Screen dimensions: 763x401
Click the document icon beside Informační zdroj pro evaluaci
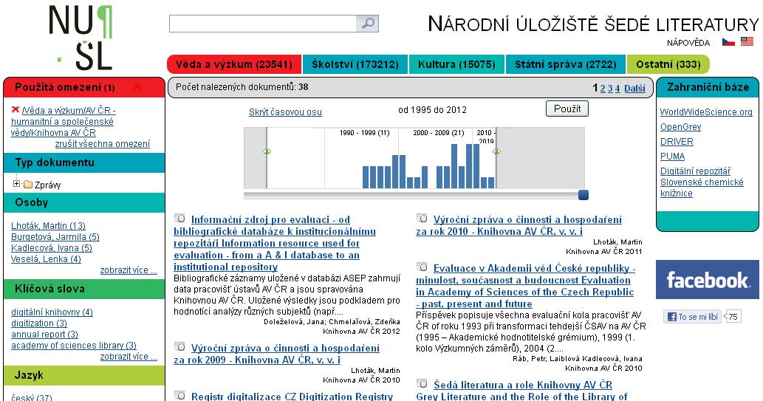[x=180, y=218]
